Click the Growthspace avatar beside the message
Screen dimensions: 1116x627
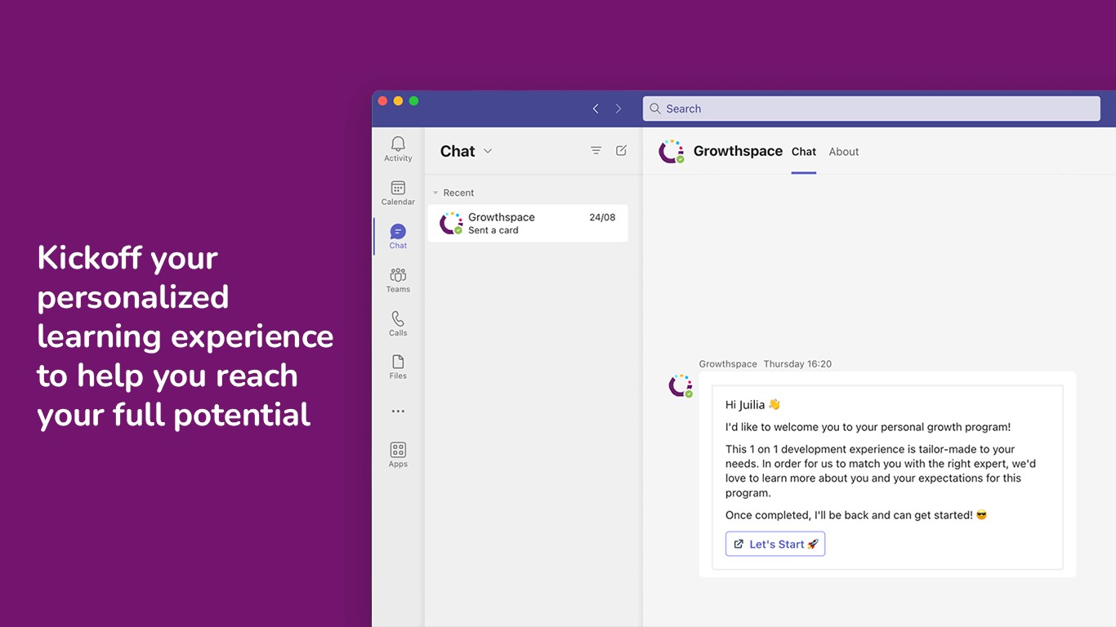coord(681,385)
